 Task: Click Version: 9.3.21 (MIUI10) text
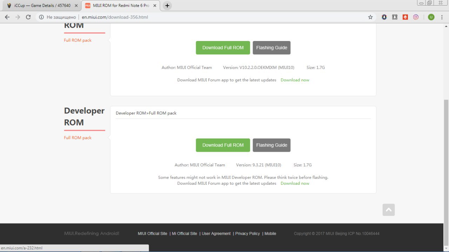(259, 165)
